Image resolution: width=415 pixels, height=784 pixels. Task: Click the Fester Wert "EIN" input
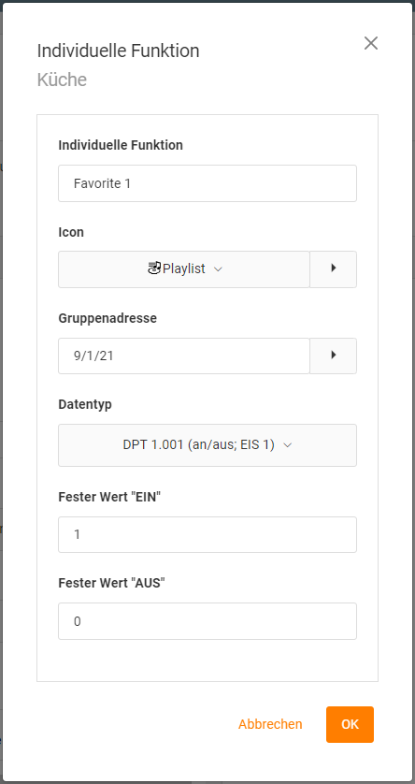coord(207,534)
